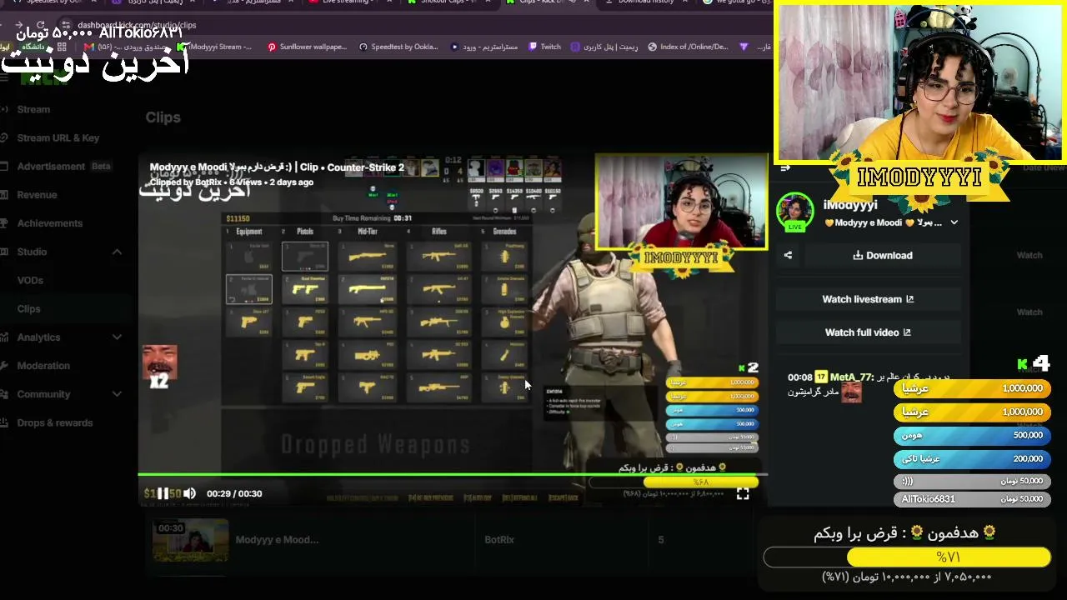Click the Gmail bookmark icon
Viewport: 1067px width, 600px height.
(89, 47)
